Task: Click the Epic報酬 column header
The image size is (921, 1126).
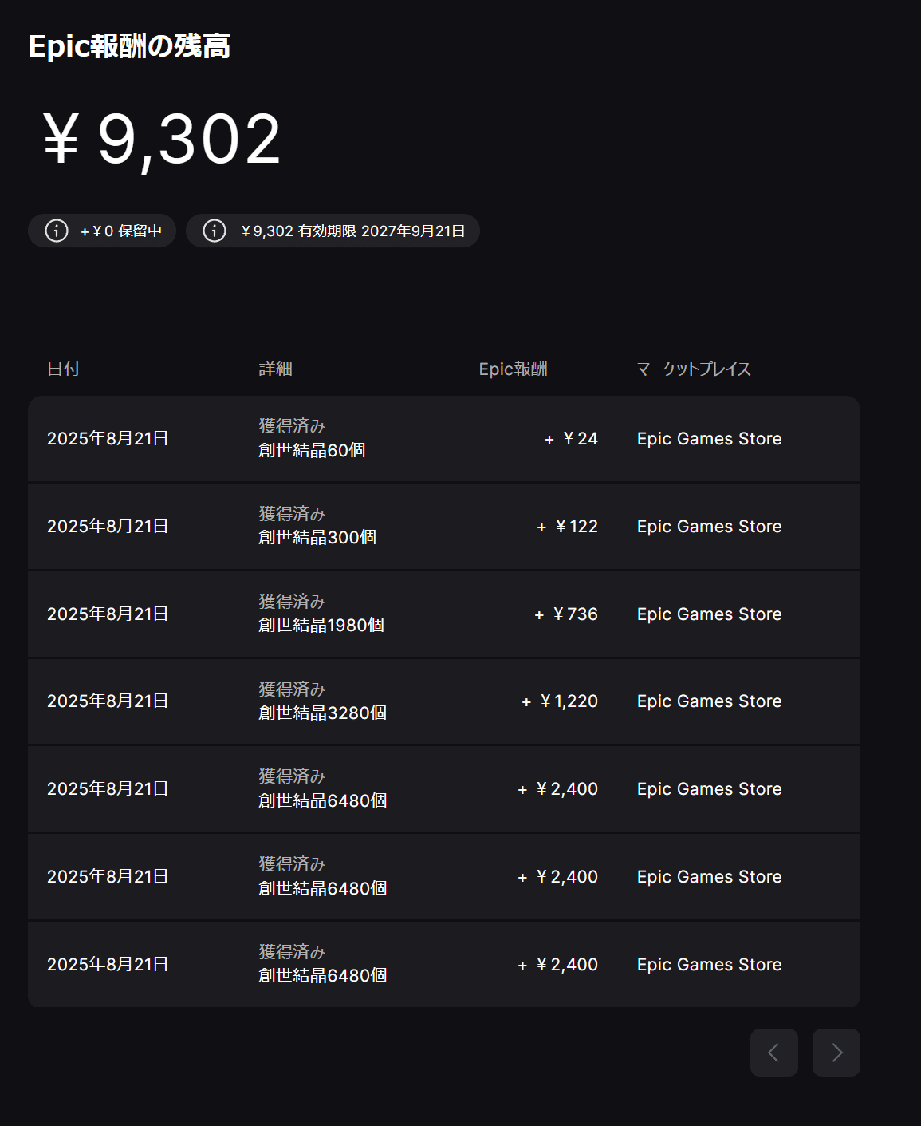Action: click(x=513, y=369)
